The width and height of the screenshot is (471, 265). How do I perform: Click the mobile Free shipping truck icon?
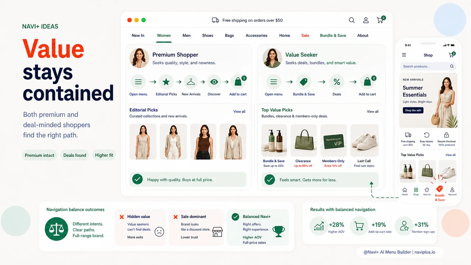408,135
